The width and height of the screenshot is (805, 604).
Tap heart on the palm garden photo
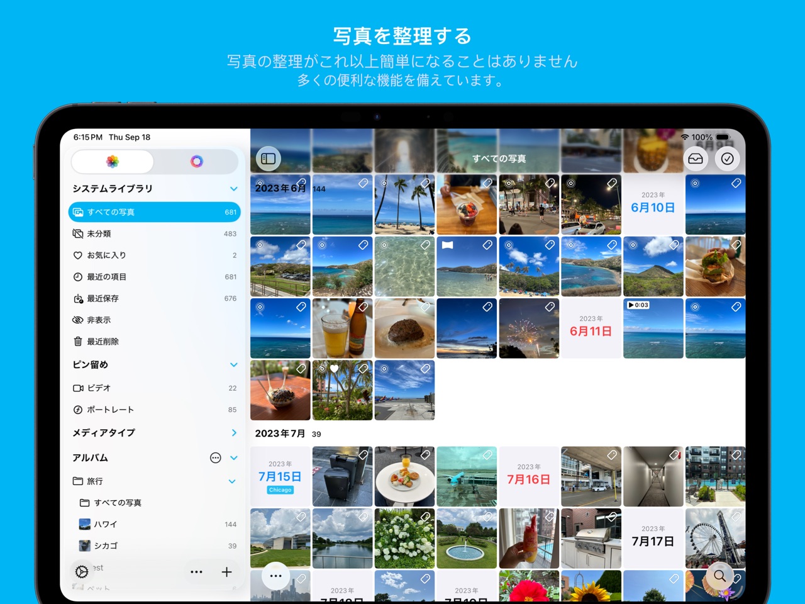(x=335, y=369)
